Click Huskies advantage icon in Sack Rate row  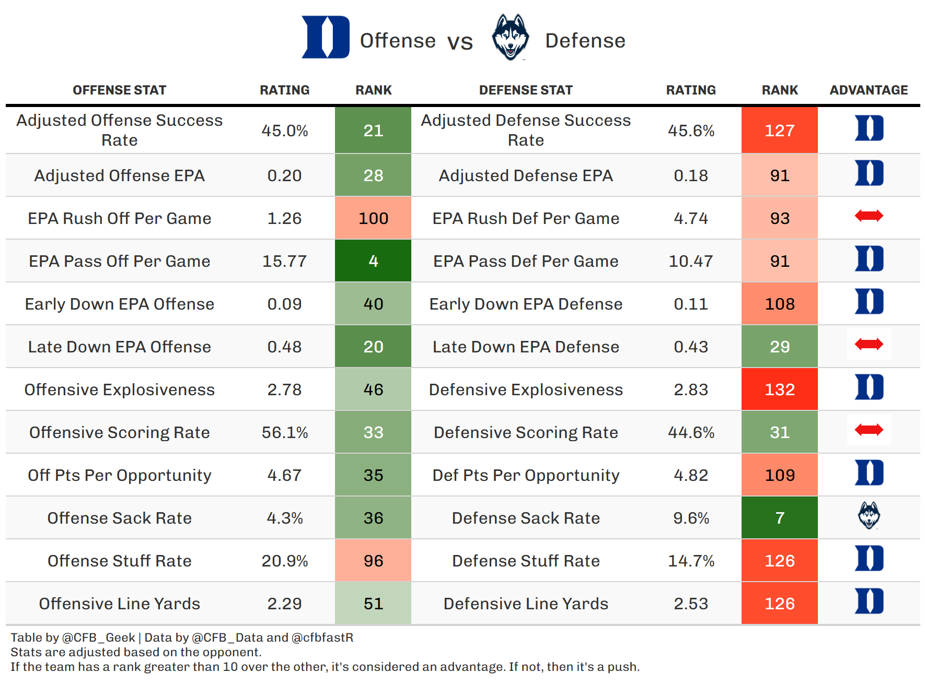click(869, 515)
